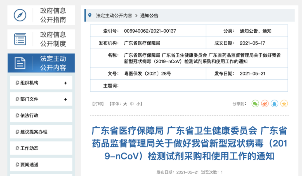This screenshot has width=302, height=176.
Task: Share via the blue QQ penguin icon
Action: pyautogui.click(x=274, y=103)
